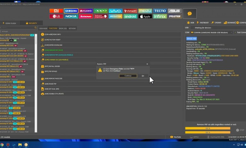The width and height of the screenshot is (246, 148).
Task: Open the COM port dropdown
Action: tap(212, 32)
